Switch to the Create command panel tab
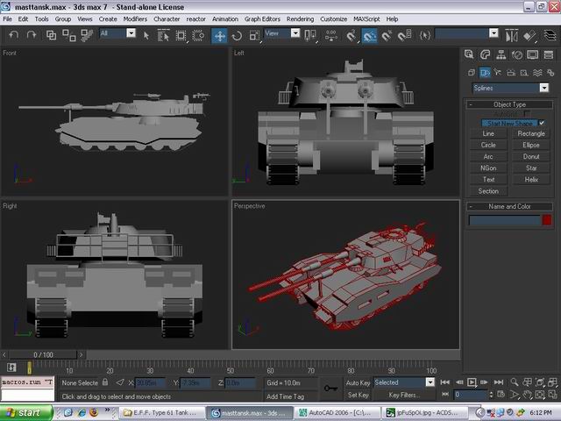Viewport: 561px width, 421px height. (469, 54)
